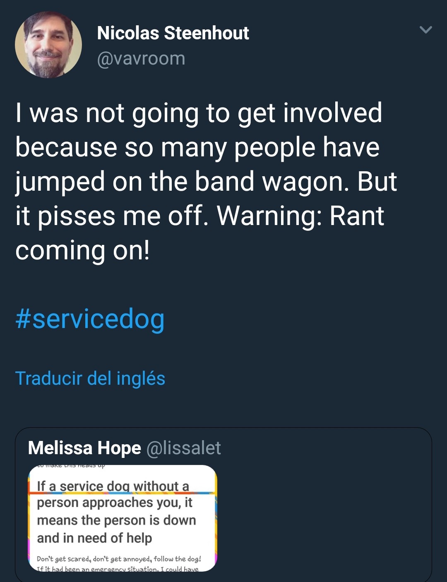Click "means the person is down" image line
This screenshot has height=582, width=447.
click(x=116, y=520)
